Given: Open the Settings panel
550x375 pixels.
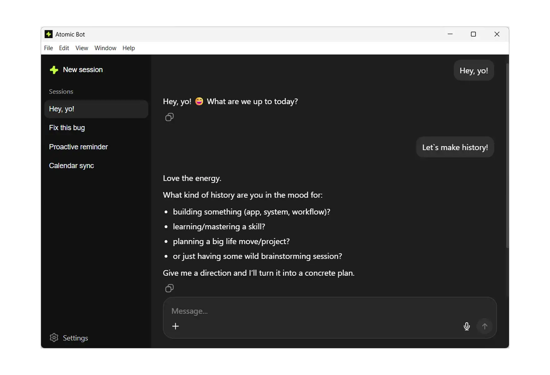Looking at the screenshot, I should 75,337.
